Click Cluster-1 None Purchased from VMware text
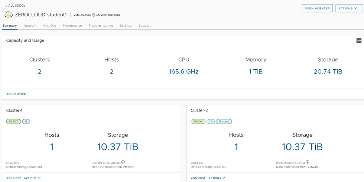 pyautogui.click(x=113, y=167)
